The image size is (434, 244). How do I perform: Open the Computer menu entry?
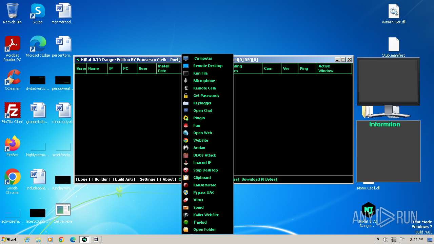click(x=208, y=58)
